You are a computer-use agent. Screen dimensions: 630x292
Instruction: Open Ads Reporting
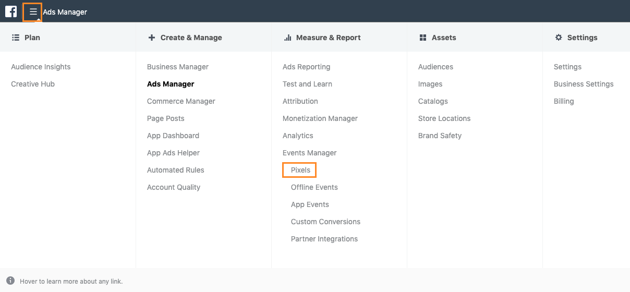(x=306, y=67)
